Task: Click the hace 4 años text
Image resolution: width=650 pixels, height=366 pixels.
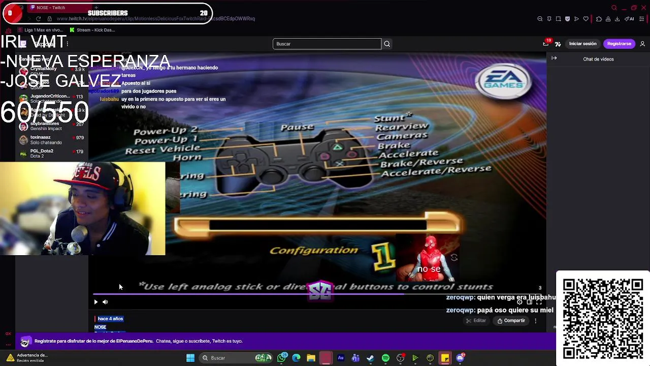Action: tap(110, 319)
